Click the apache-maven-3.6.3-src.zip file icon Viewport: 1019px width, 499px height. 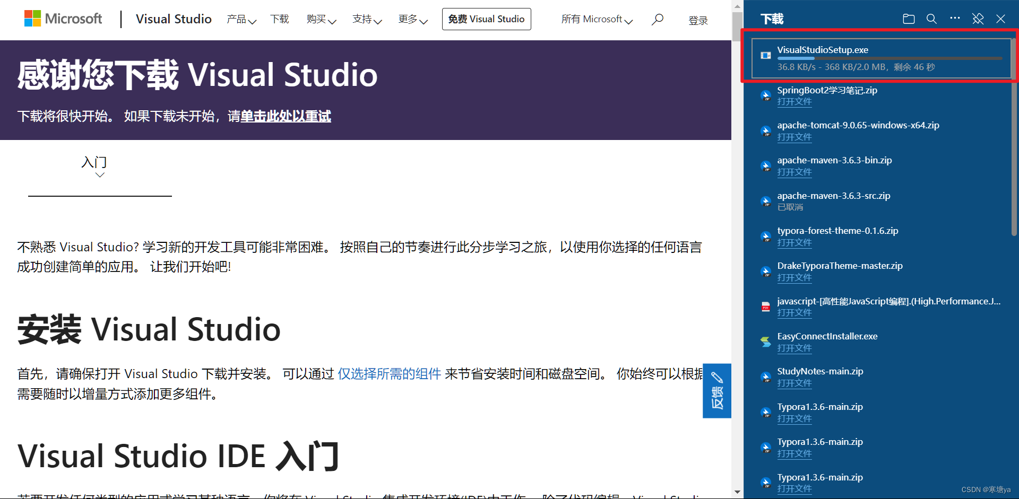[x=766, y=202]
